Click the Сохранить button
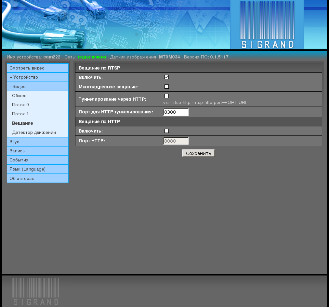 pyautogui.click(x=199, y=153)
